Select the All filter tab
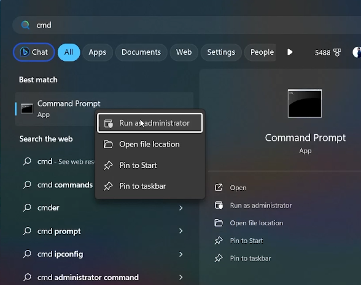The image size is (361, 285). [x=69, y=52]
